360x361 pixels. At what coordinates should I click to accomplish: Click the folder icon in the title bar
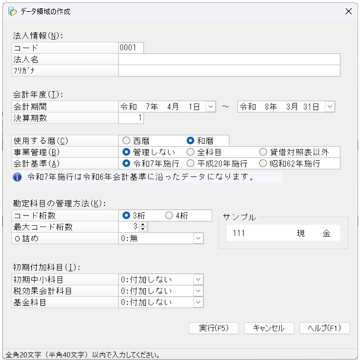(x=10, y=10)
